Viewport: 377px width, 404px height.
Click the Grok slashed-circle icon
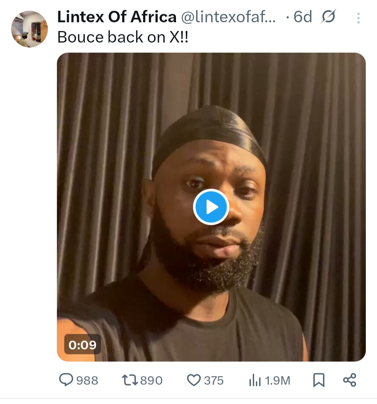328,17
